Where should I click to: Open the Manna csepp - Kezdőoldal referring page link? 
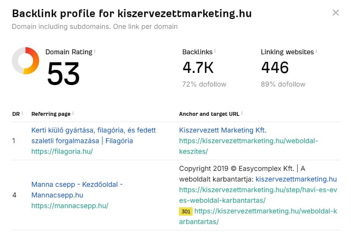click(77, 189)
